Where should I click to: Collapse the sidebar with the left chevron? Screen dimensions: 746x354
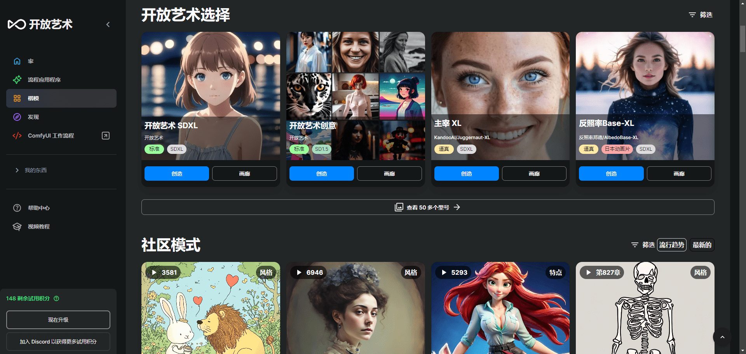(x=108, y=24)
